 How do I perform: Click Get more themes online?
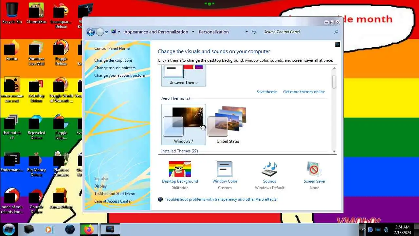pyautogui.click(x=304, y=92)
